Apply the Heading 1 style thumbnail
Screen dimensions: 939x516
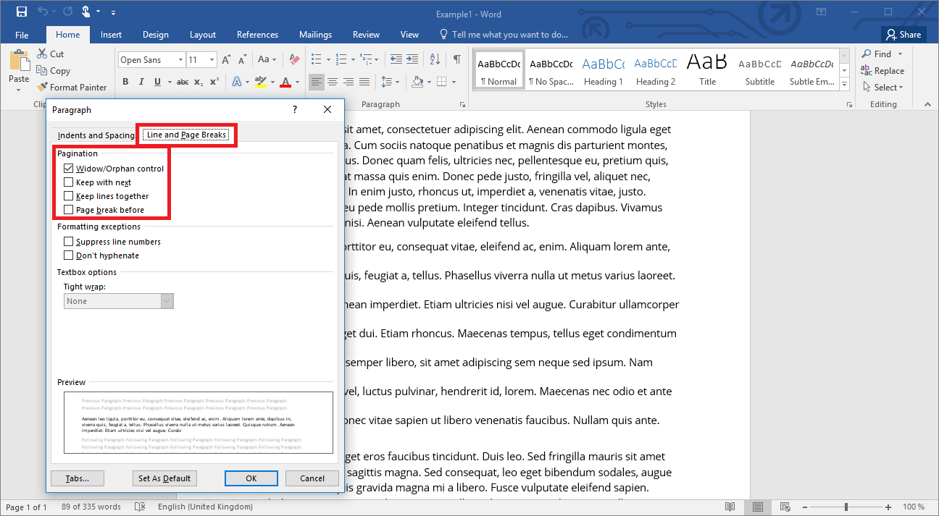click(603, 71)
